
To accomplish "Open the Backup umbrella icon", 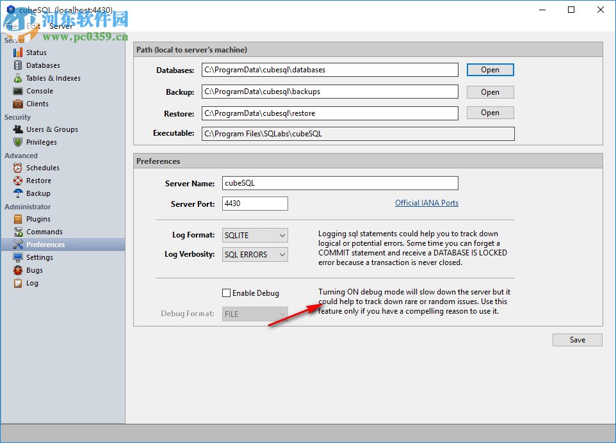I will (18, 193).
